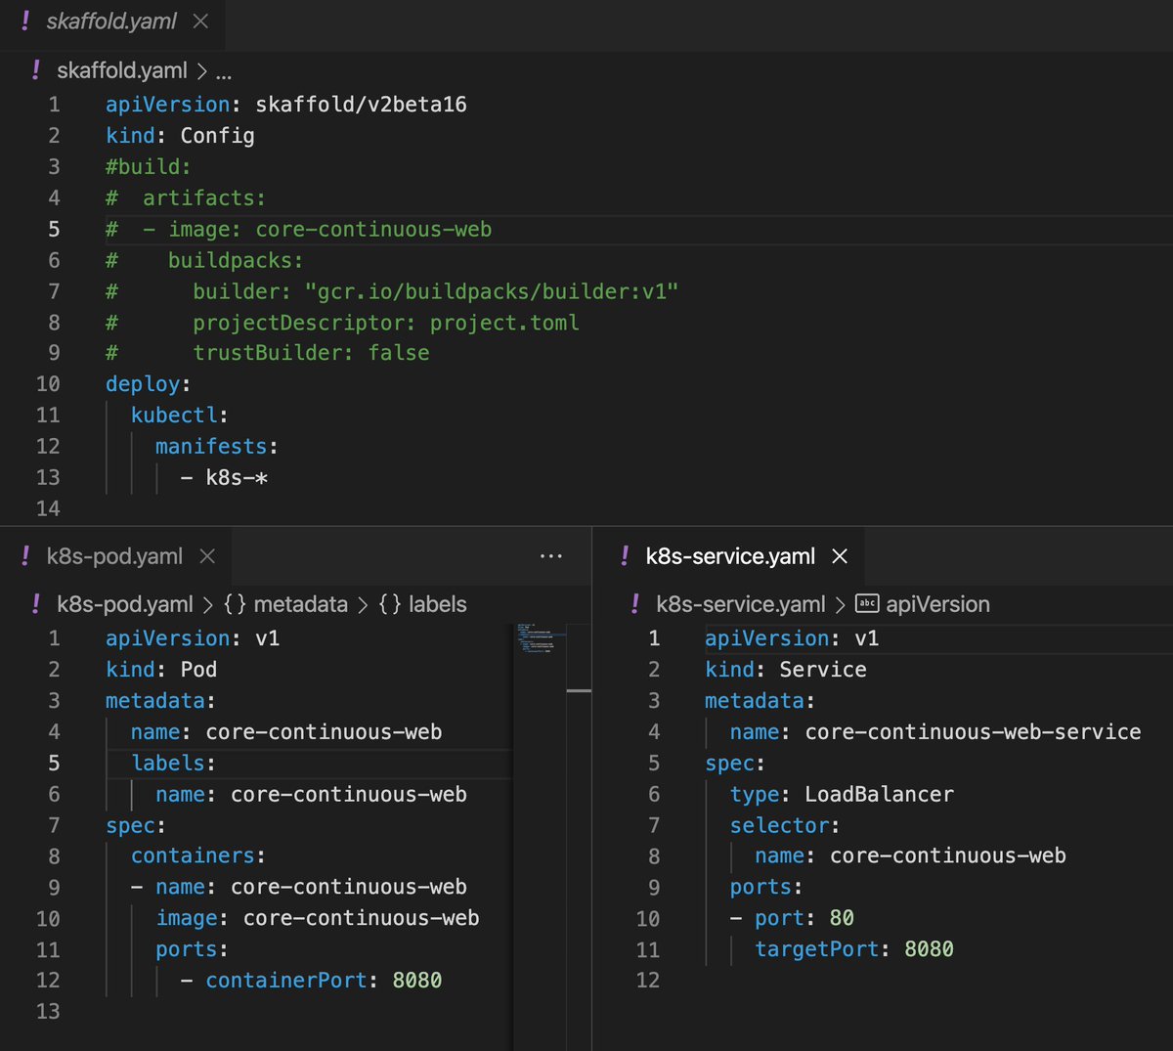1173x1051 pixels.
Task: Click 'selector:' key in service spec
Action: (785, 825)
